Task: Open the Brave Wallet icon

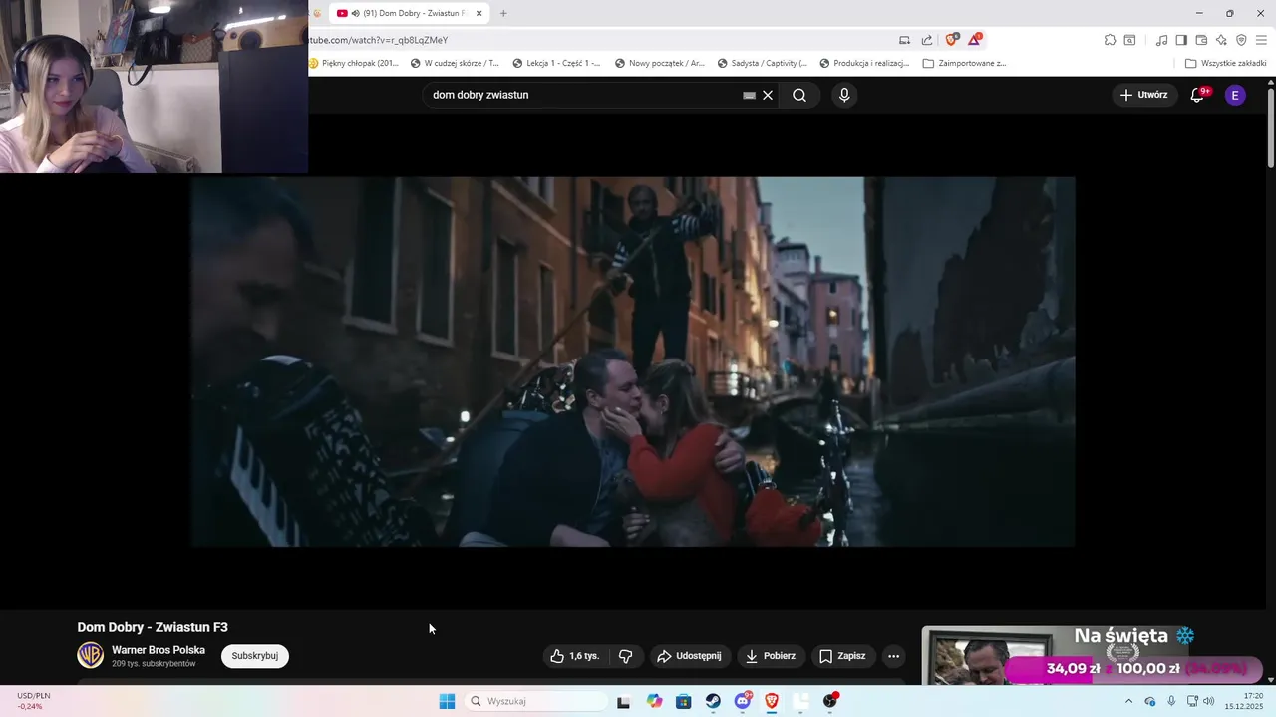Action: tap(1201, 40)
